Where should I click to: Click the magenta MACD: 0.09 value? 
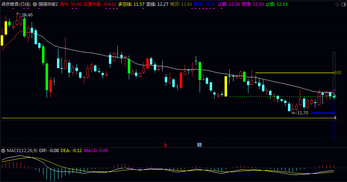pyautogui.click(x=96, y=151)
